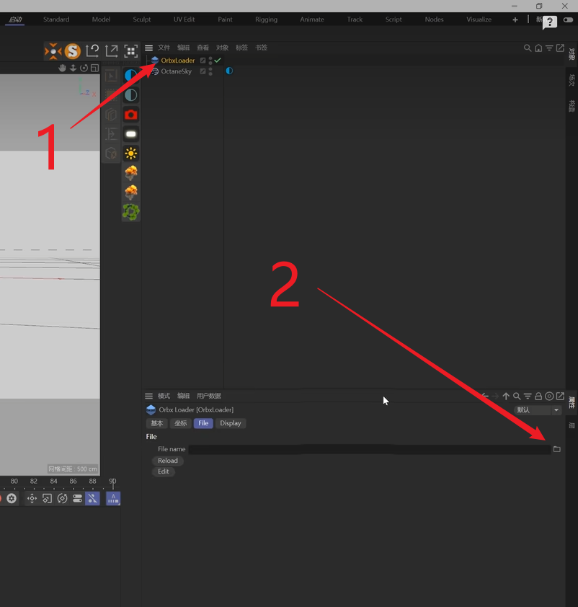578x607 pixels.
Task: Click the position keyframe icon in timeline bar
Action: [x=32, y=498]
